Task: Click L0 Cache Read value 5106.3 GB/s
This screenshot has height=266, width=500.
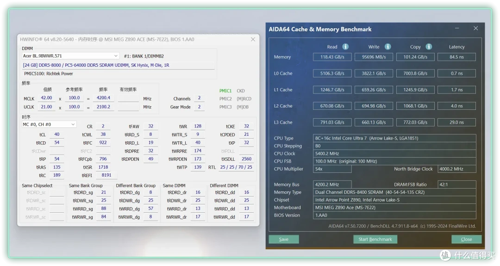Action: (x=332, y=73)
